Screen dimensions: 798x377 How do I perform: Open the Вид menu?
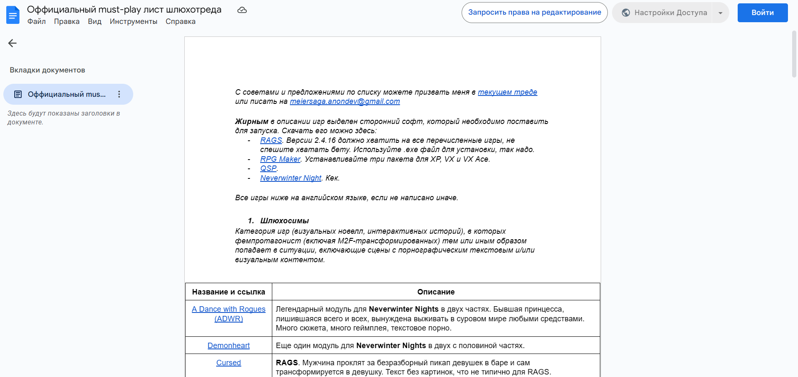(95, 21)
